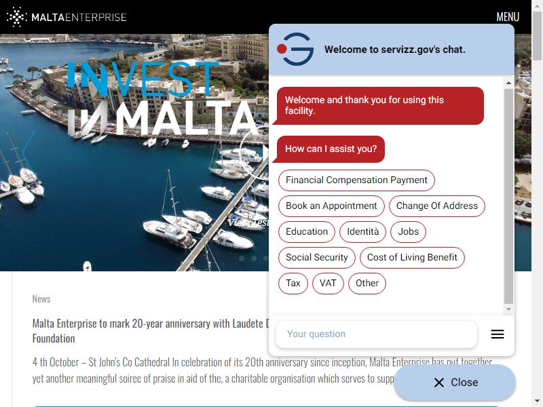Click the X icon on Close button
The image size is (543, 407).
pyautogui.click(x=438, y=383)
